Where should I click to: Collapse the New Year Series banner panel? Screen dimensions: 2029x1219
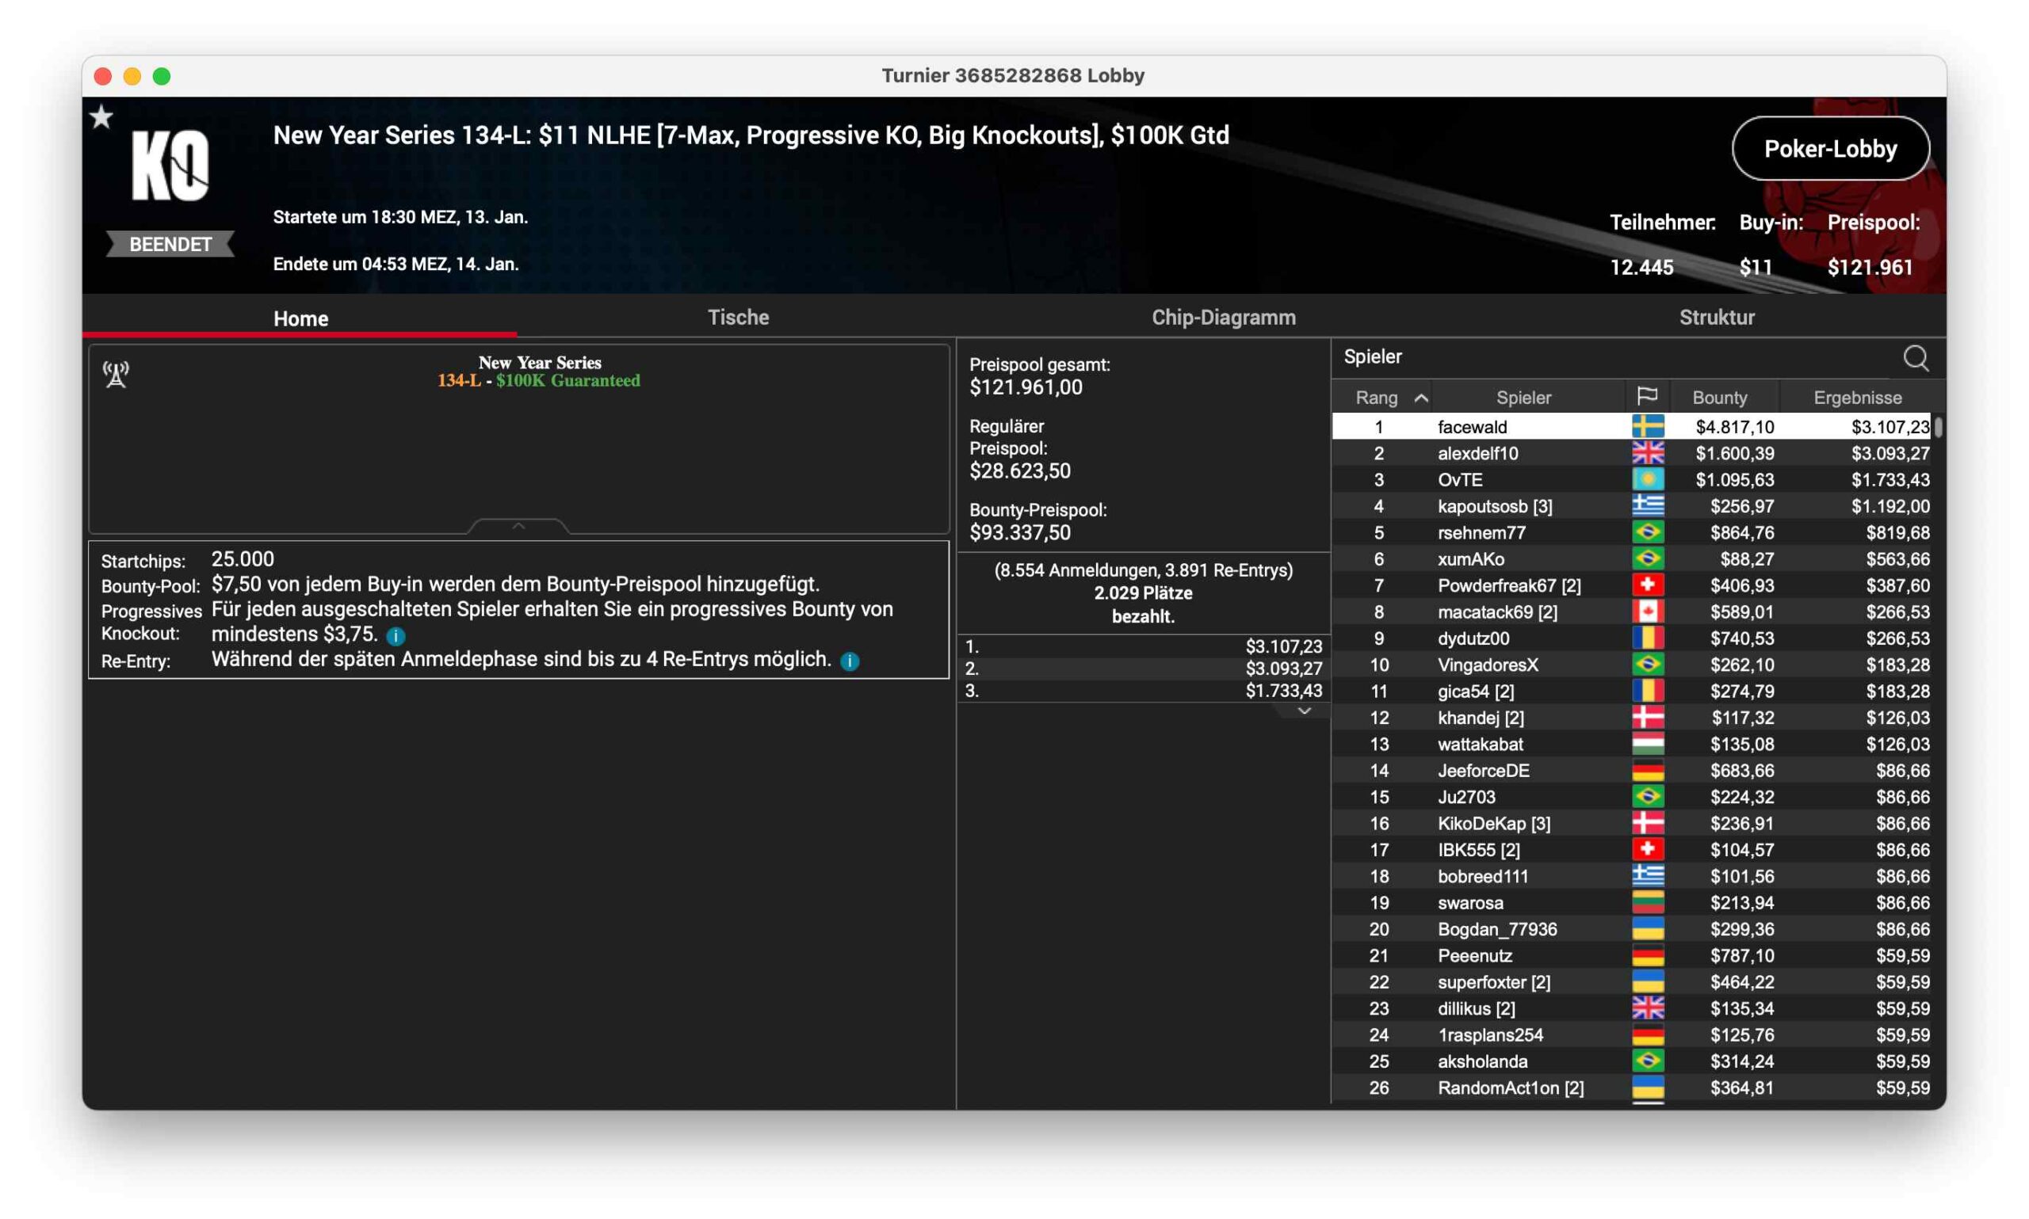pyautogui.click(x=518, y=526)
